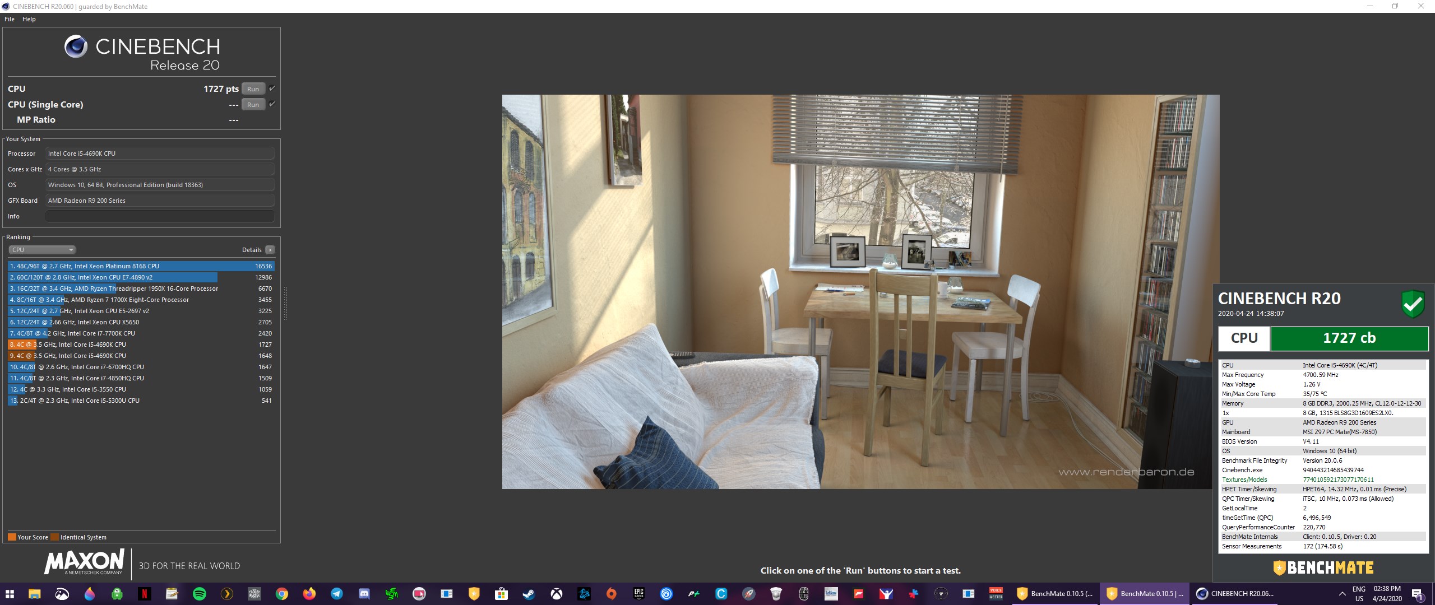Click the green Textures/Models hash value
Viewport: 1435px width, 605px height.
click(x=1338, y=480)
